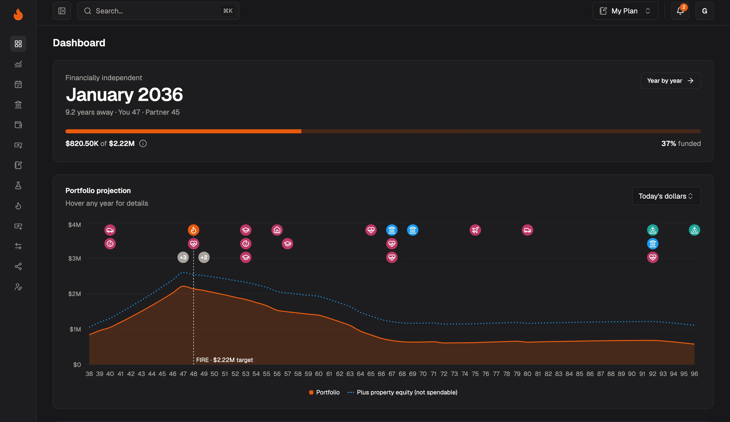Select the teal sunset marker at age 96

694,230
